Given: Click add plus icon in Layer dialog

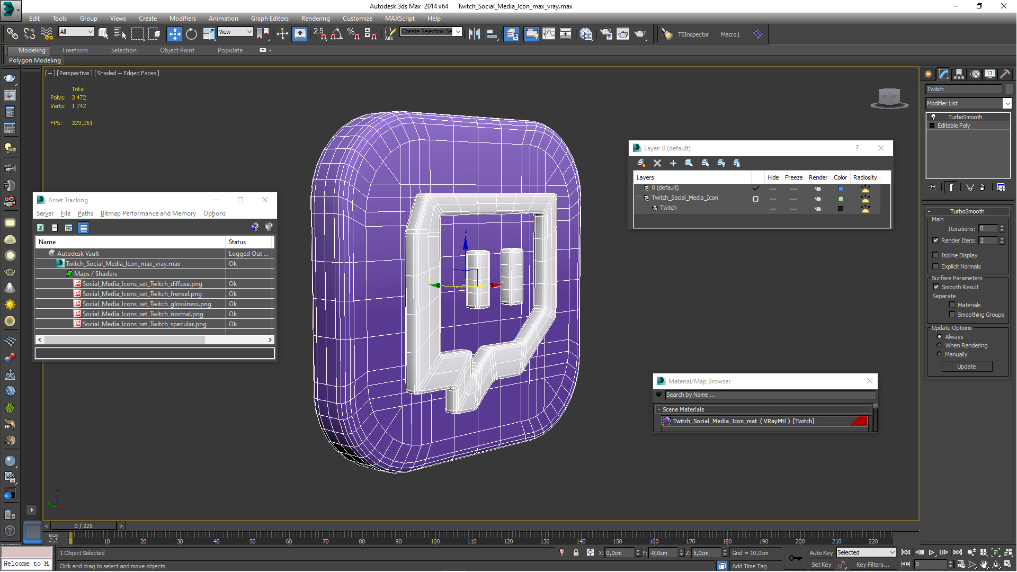Looking at the screenshot, I should 673,163.
